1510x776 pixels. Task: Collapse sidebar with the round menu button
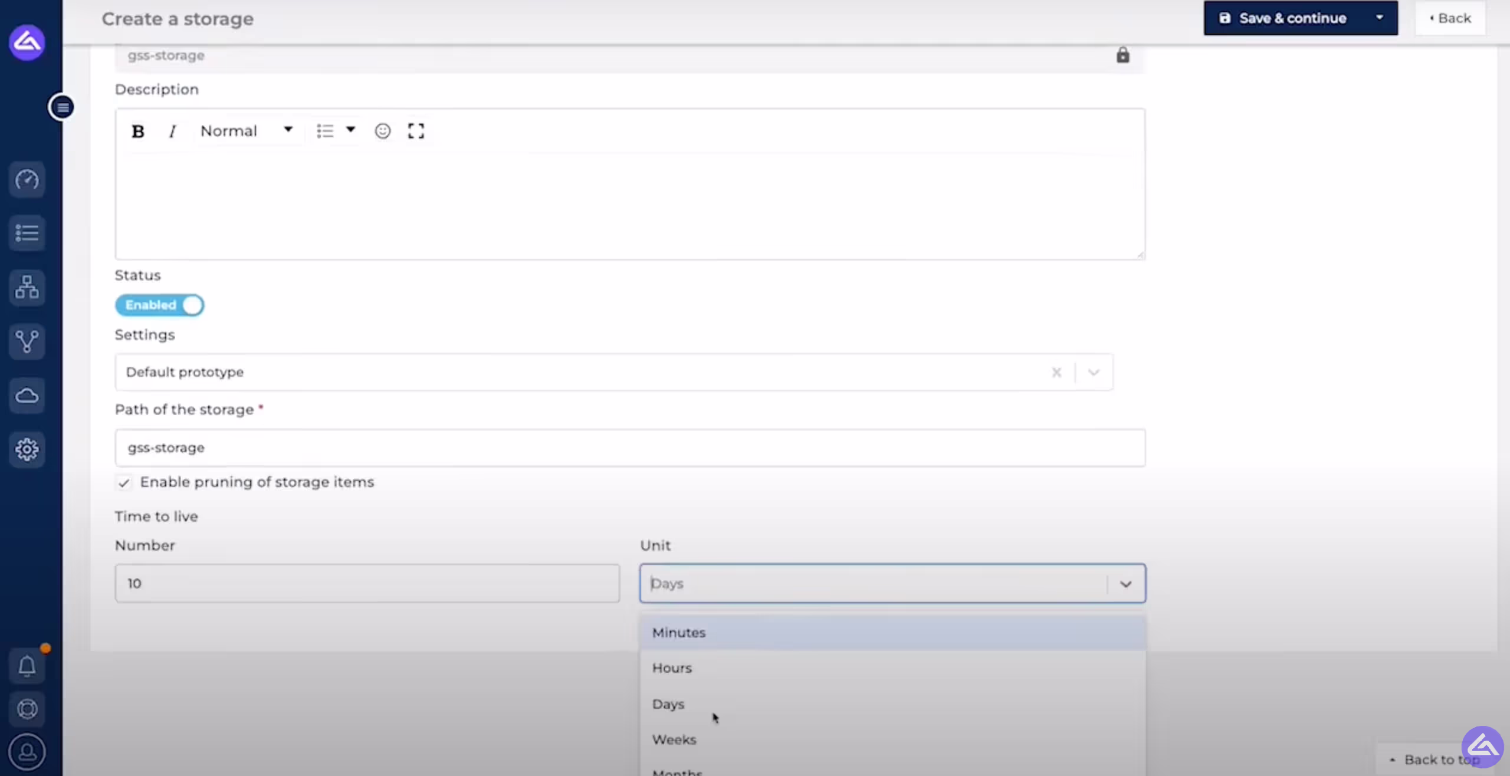coord(63,107)
